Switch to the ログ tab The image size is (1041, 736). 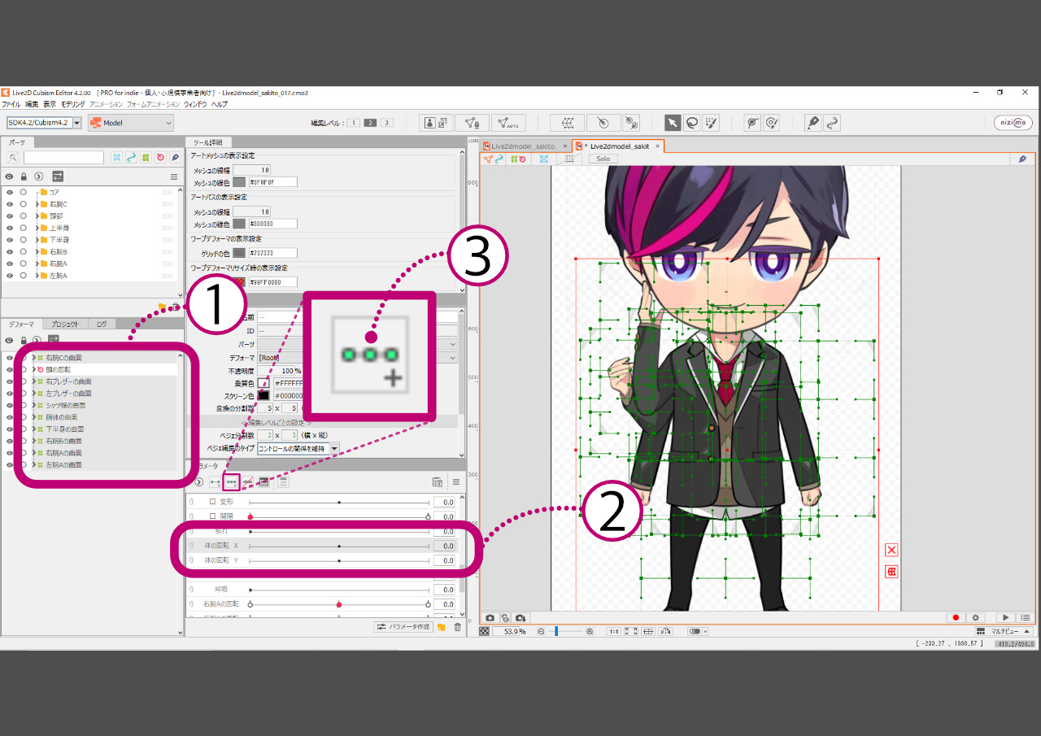tap(101, 324)
